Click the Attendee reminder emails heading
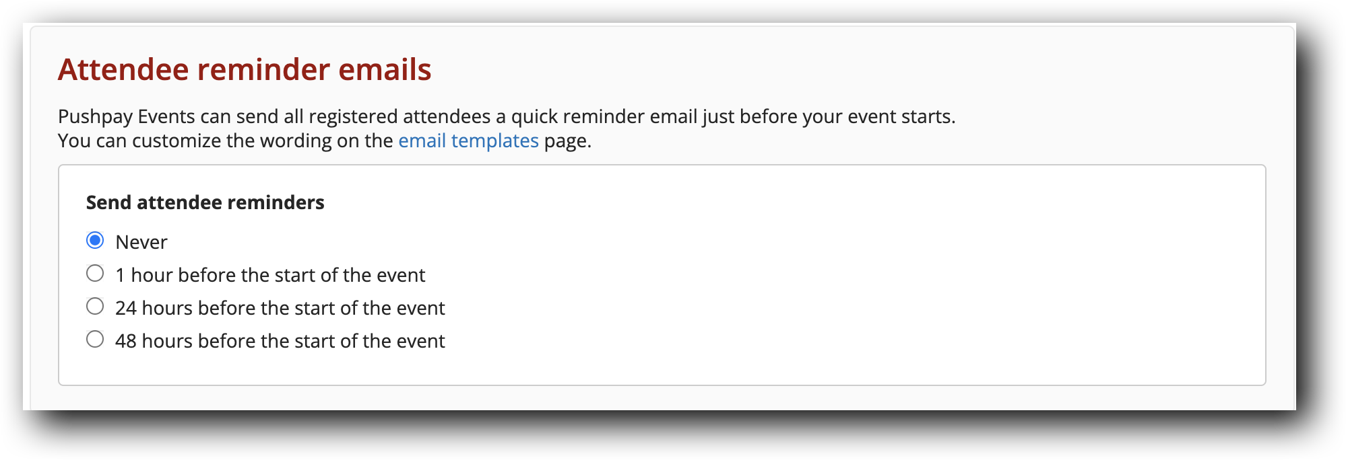Image resolution: width=1346 pixels, height=460 pixels. 247,69
